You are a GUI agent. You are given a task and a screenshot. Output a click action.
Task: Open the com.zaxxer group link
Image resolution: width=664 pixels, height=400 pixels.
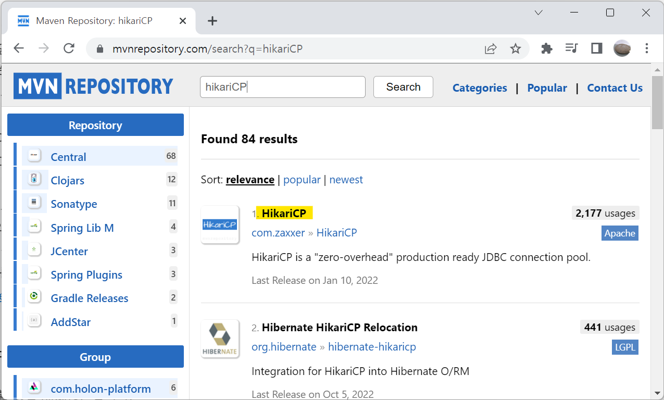[x=278, y=233]
